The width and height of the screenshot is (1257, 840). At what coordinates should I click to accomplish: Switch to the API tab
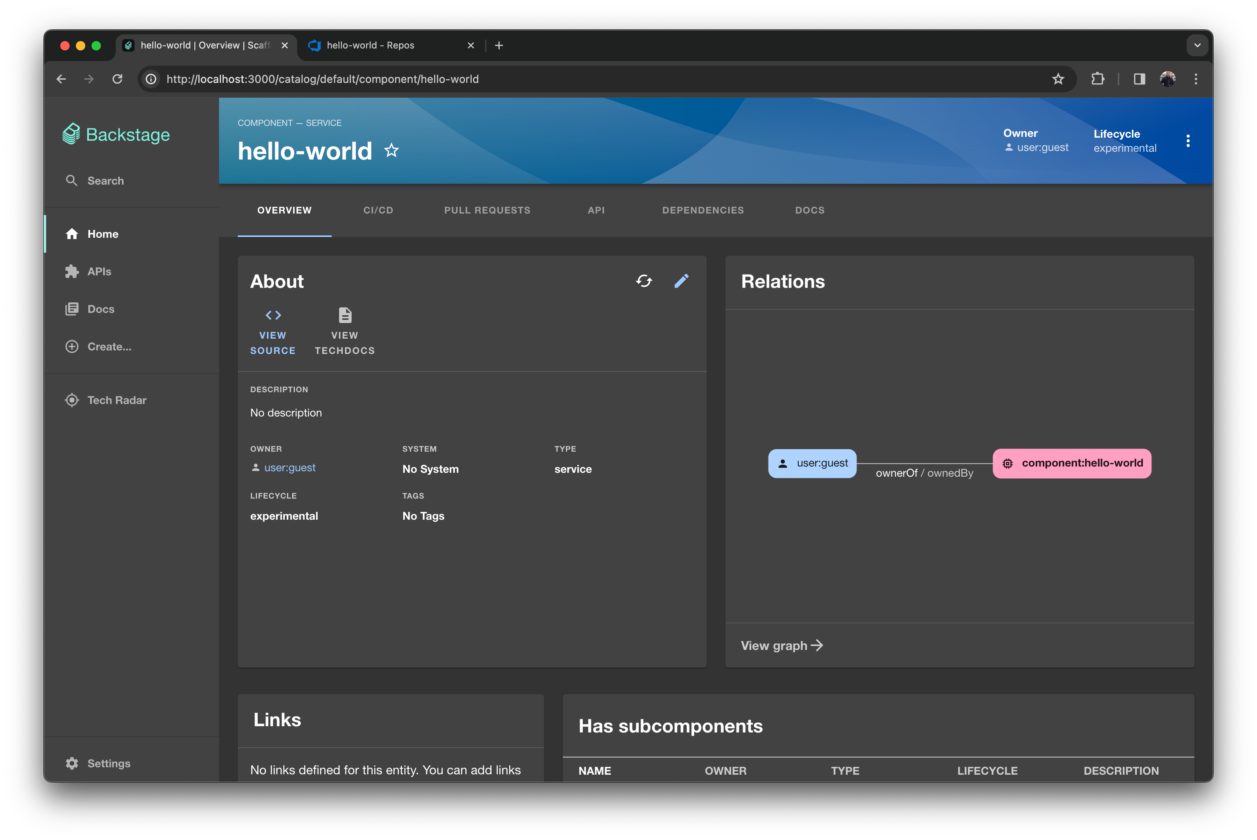596,210
